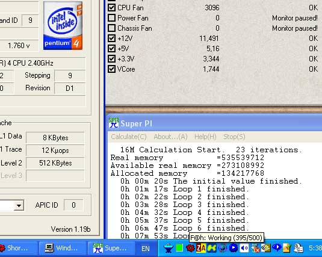322x257 pixels.
Task: Click the +12V reading 11,491
Action: [209, 39]
